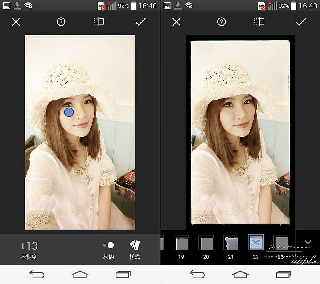Cancel edit with X on left screen
Screen dimensions: 320x284
(16, 22)
